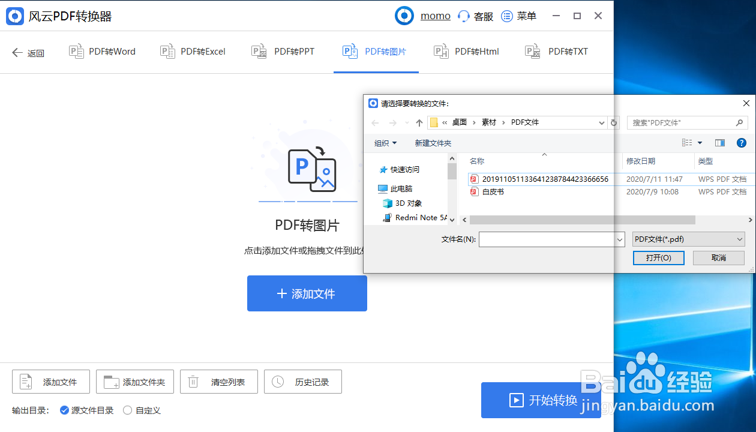Open dialog help question mark icon

(x=742, y=143)
